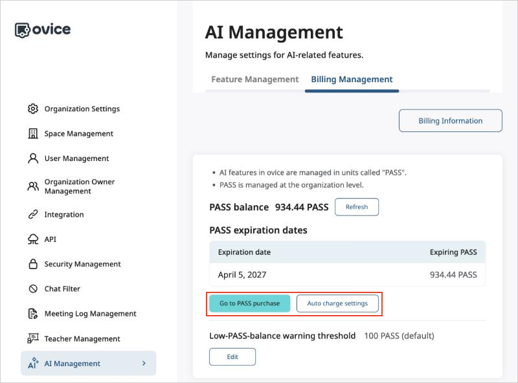Click the Expiration date column header
This screenshot has width=518, height=383.
point(244,252)
